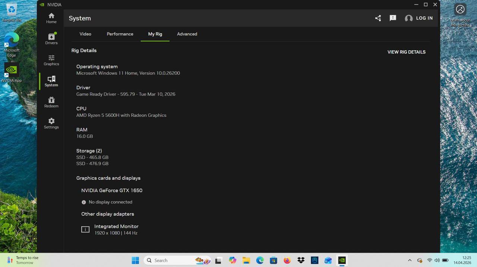Screen dimensions: 477x267
Task: Open Microsoft Edge desktop shortcut
Action: (12, 45)
